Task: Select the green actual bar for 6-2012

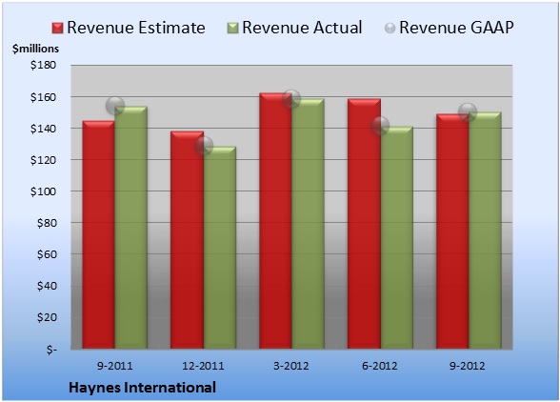Action: [397, 237]
